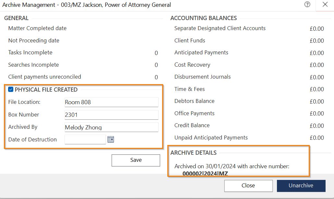
Task: Select the Tasks Incomplete count value
Action: click(x=156, y=53)
